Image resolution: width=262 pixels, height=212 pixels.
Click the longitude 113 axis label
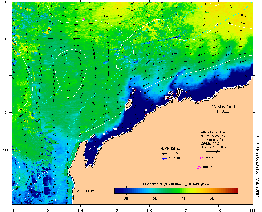point(46,210)
